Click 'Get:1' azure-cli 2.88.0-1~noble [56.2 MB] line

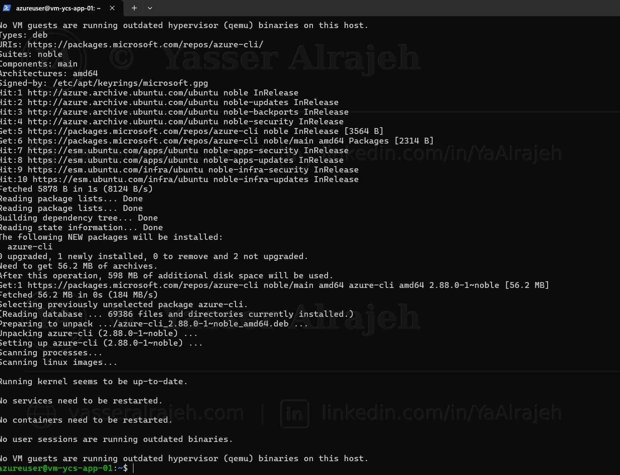click(275, 285)
